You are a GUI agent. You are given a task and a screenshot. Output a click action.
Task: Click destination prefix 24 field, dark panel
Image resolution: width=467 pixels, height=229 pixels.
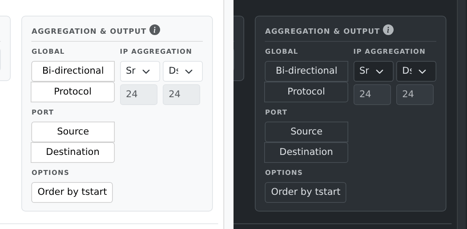415,95
